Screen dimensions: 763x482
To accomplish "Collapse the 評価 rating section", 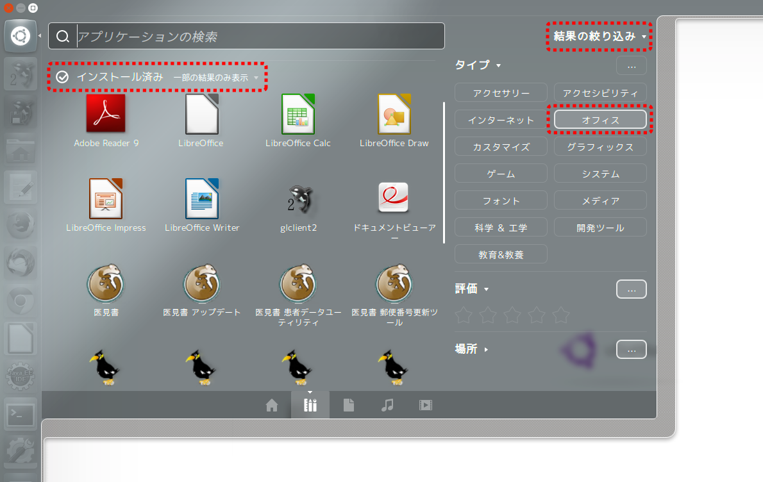I will [x=471, y=289].
